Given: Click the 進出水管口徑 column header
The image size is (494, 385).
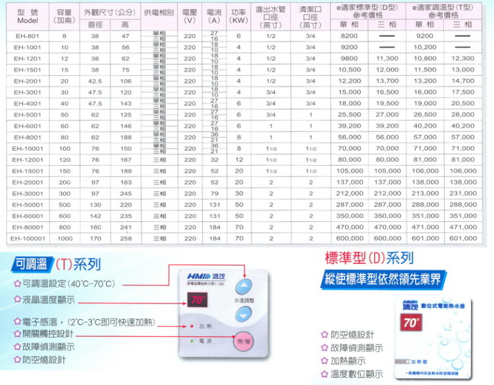Looking at the screenshot, I should tap(271, 16).
